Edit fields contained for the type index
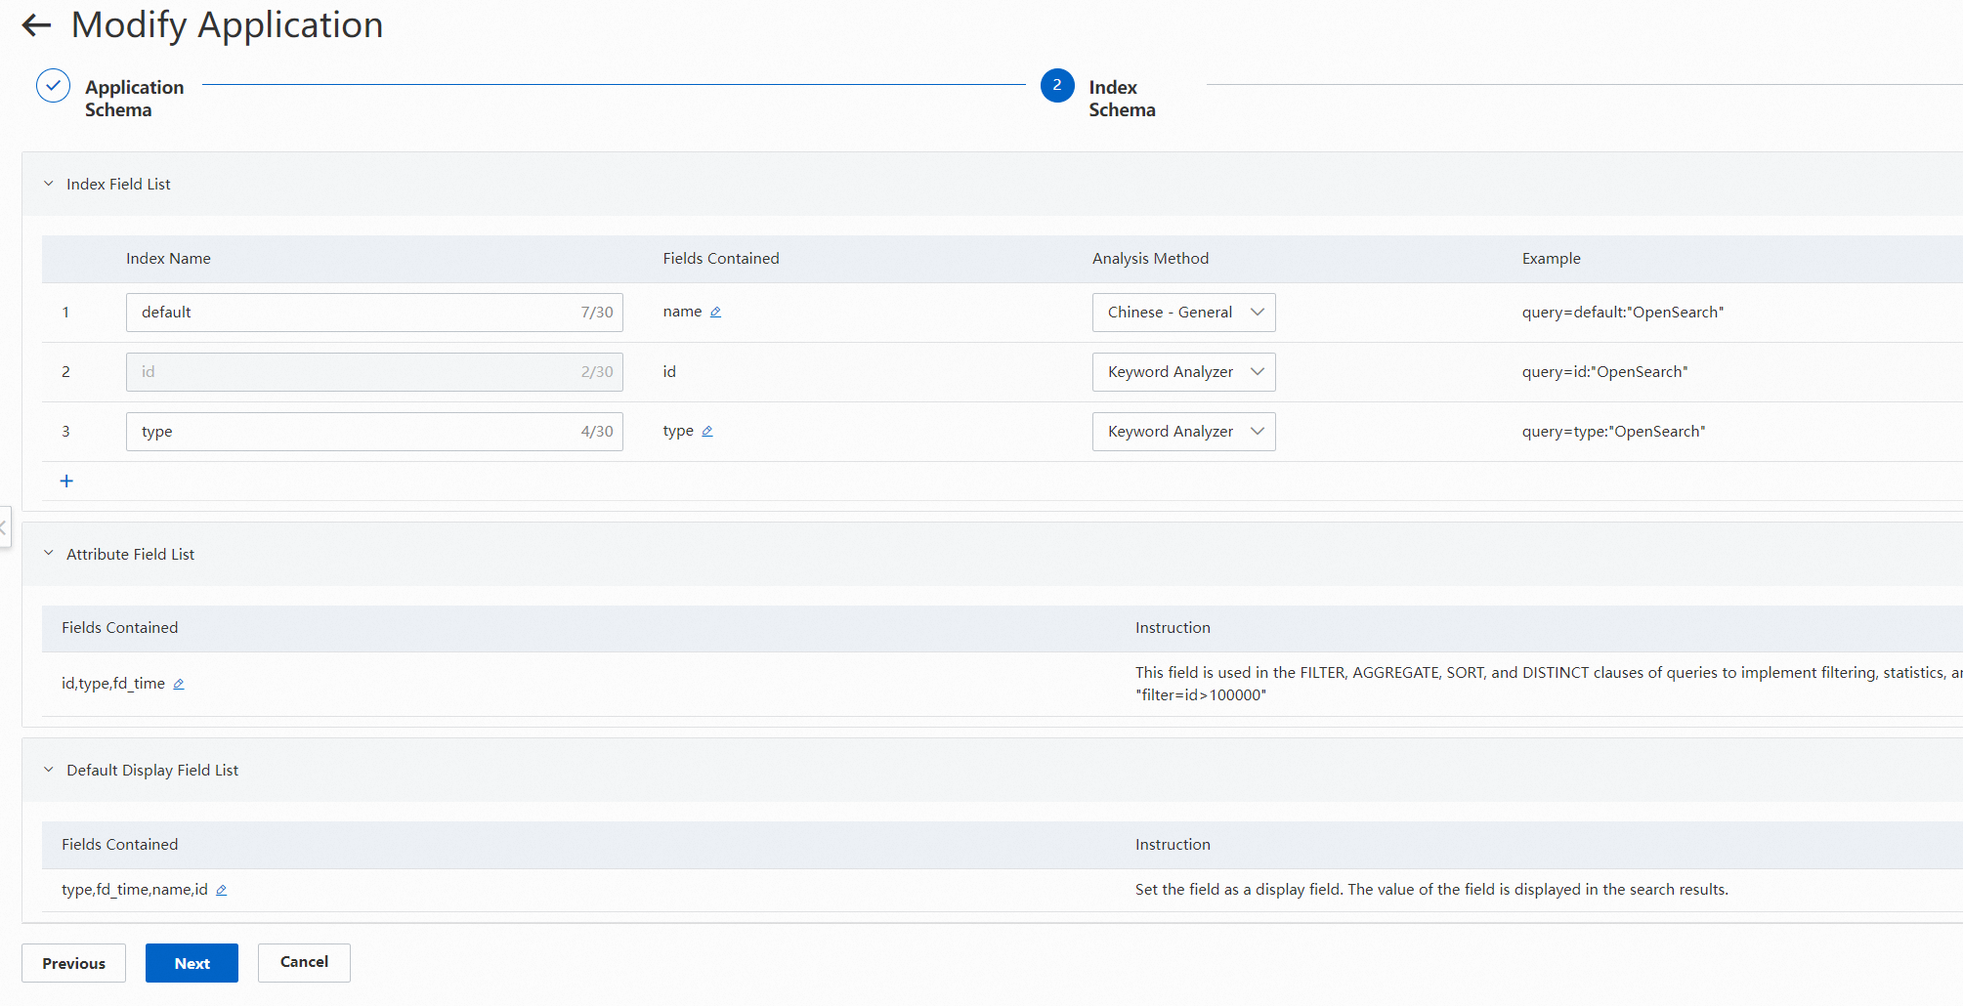This screenshot has height=1006, width=1963. tap(707, 432)
